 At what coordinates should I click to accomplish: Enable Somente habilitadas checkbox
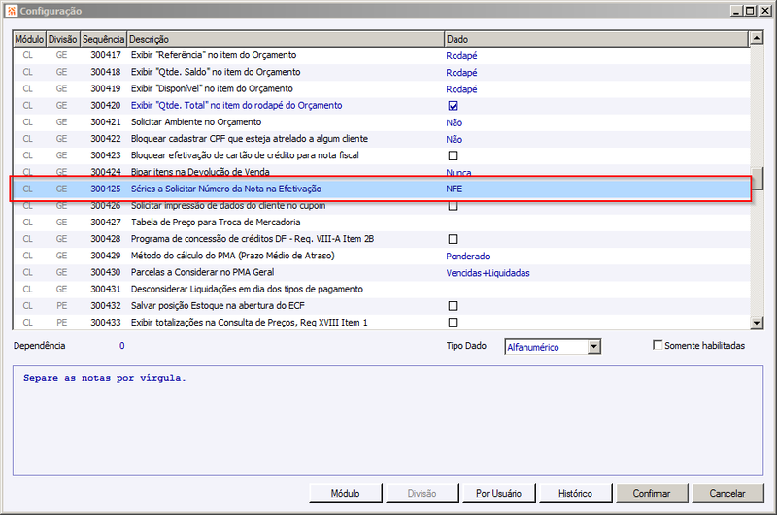(658, 345)
